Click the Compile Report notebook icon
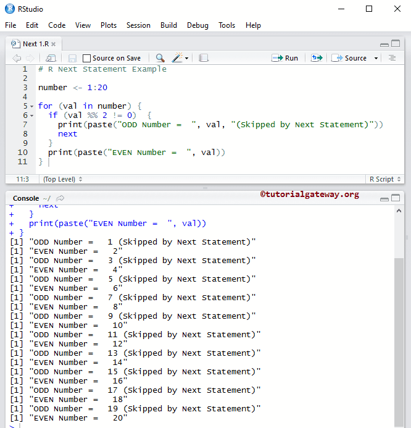Screen dimensions: 411x428 pos(204,58)
